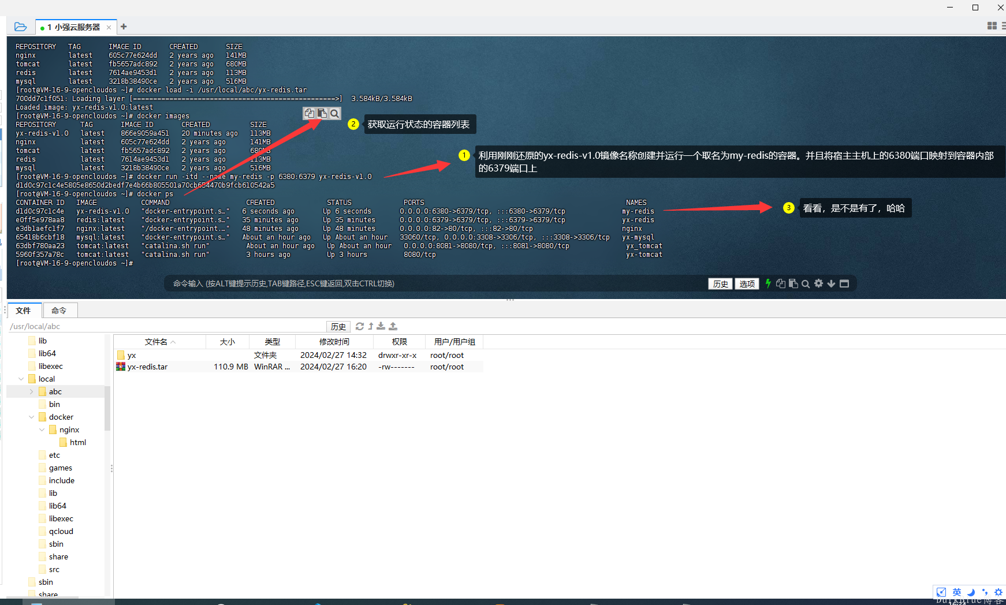Click the floating search icon in terminal
Viewport: 1006px width, 605px height.
tap(334, 114)
